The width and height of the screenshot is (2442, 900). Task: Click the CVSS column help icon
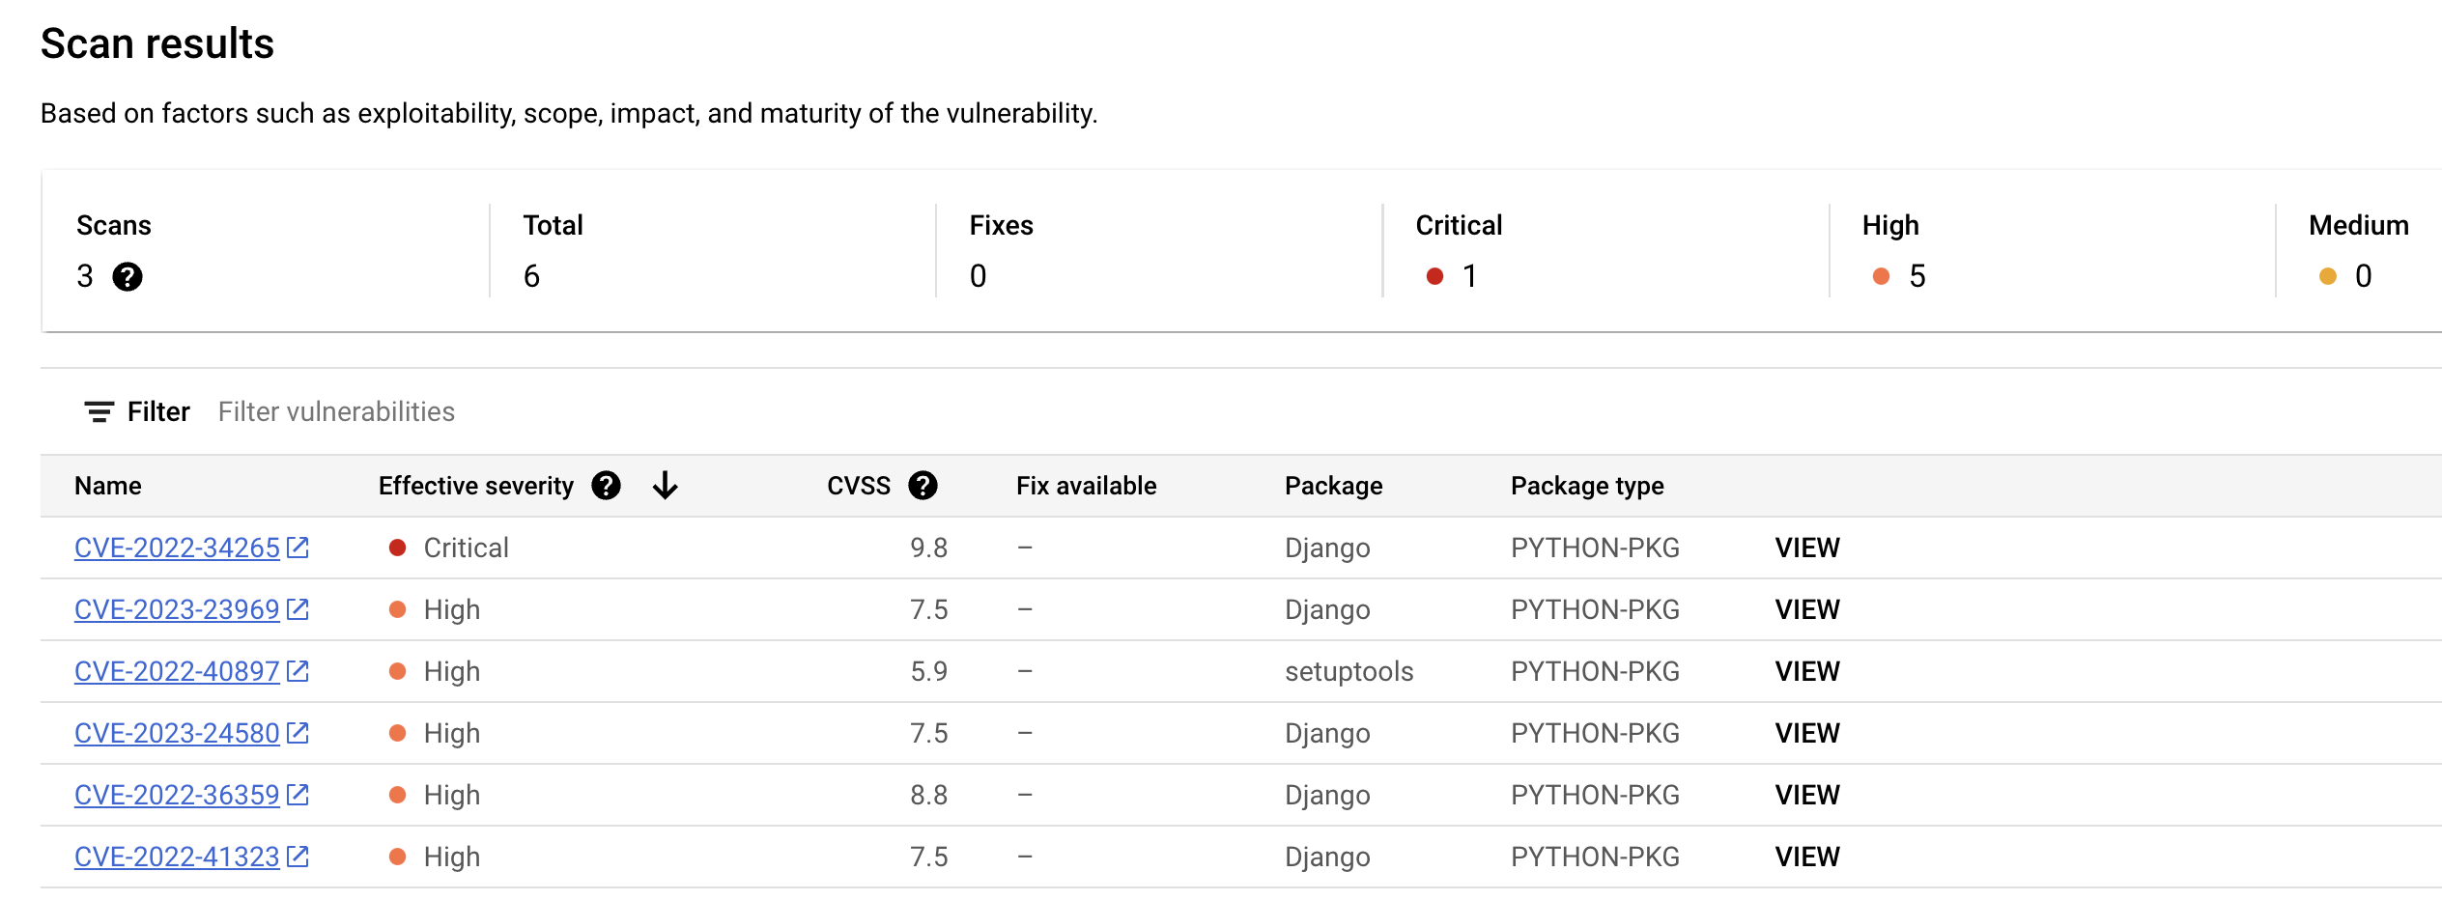[x=923, y=486]
